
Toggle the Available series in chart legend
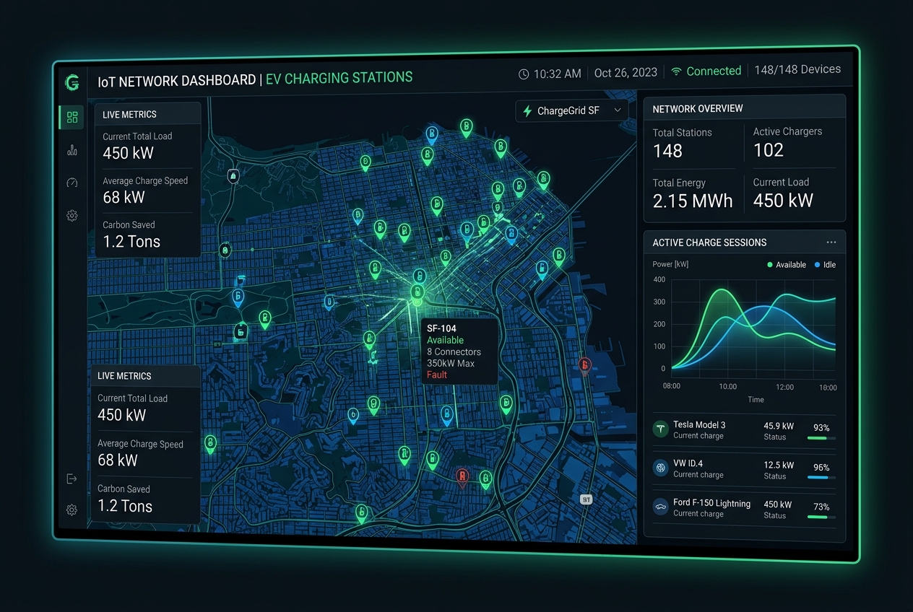pyautogui.click(x=786, y=265)
